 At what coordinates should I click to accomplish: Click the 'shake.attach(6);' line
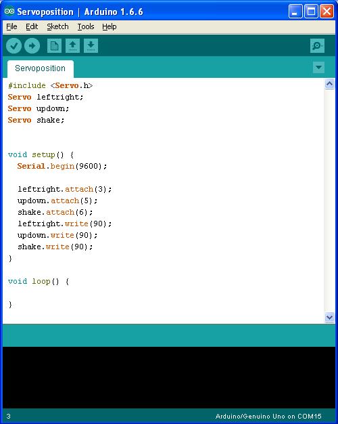coord(55,212)
